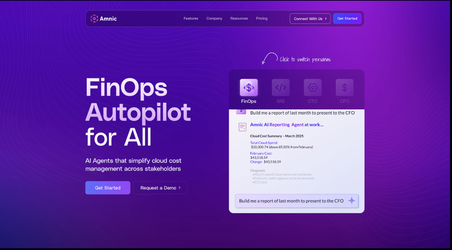
Task: Click 'Amnic AI Reporting Agent at work...' heading
Action: pyautogui.click(x=287, y=125)
